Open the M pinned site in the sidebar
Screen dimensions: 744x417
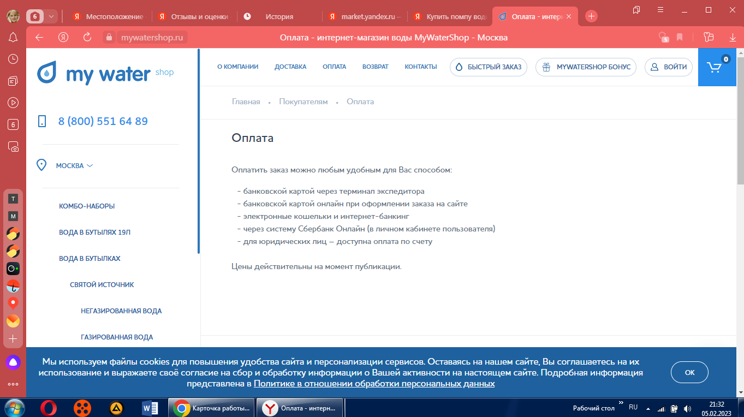13,216
